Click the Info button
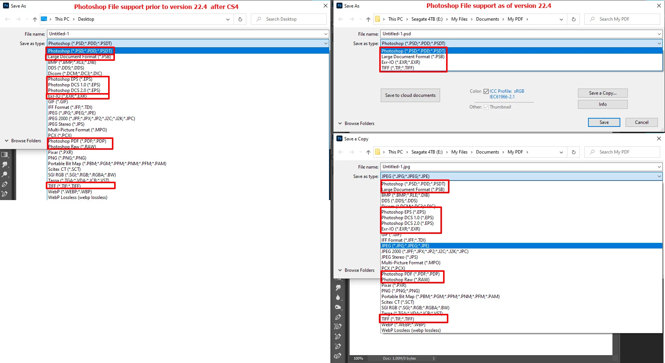Image resolution: width=665 pixels, height=363 pixels. point(603,104)
